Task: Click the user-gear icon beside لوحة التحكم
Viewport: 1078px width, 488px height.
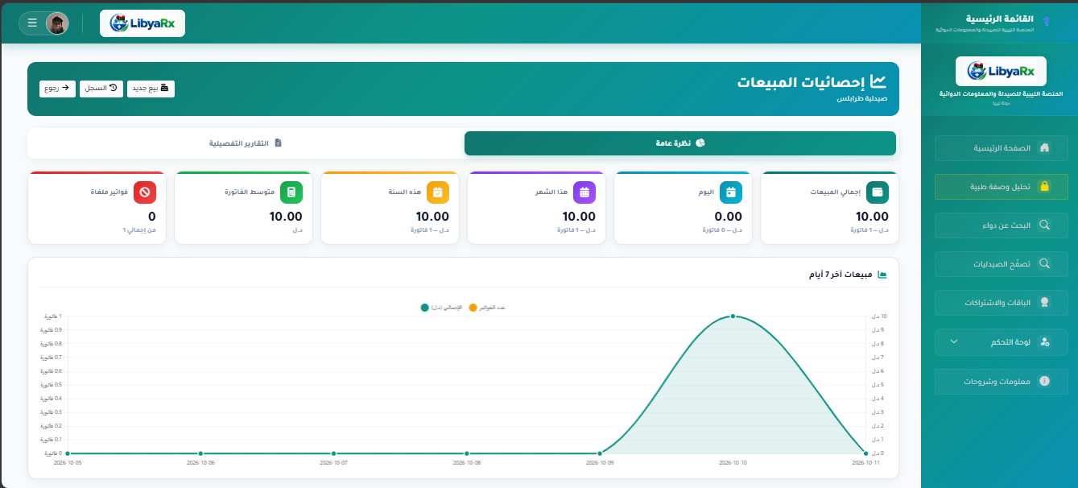Action: pos(1045,342)
